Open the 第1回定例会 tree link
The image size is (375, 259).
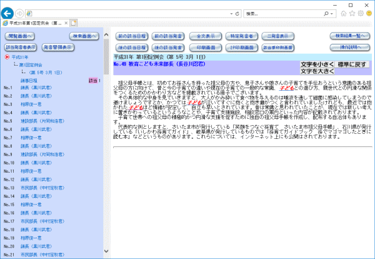(31, 65)
